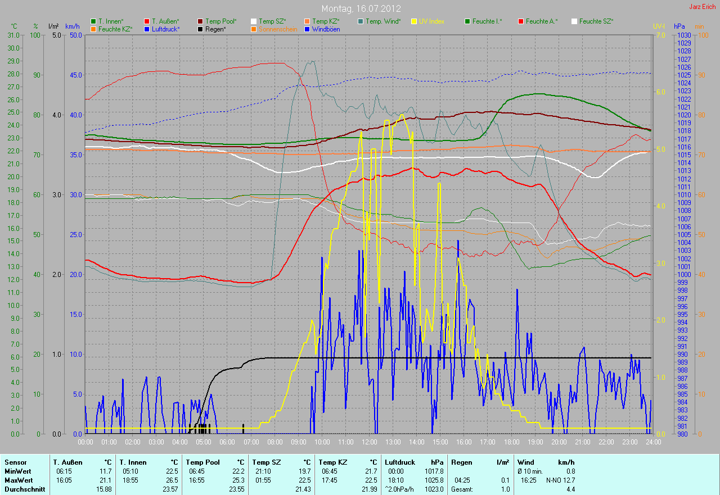The image size is (720, 495).
Task: Toggle the Feuchte I.* legend label
Action: (x=487, y=21)
